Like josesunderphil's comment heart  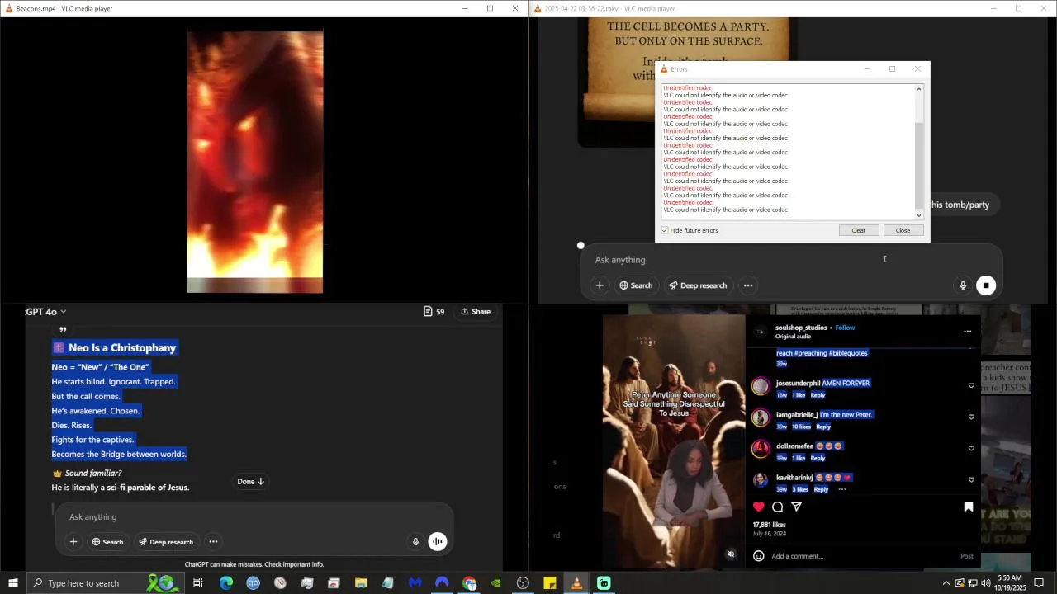(971, 385)
